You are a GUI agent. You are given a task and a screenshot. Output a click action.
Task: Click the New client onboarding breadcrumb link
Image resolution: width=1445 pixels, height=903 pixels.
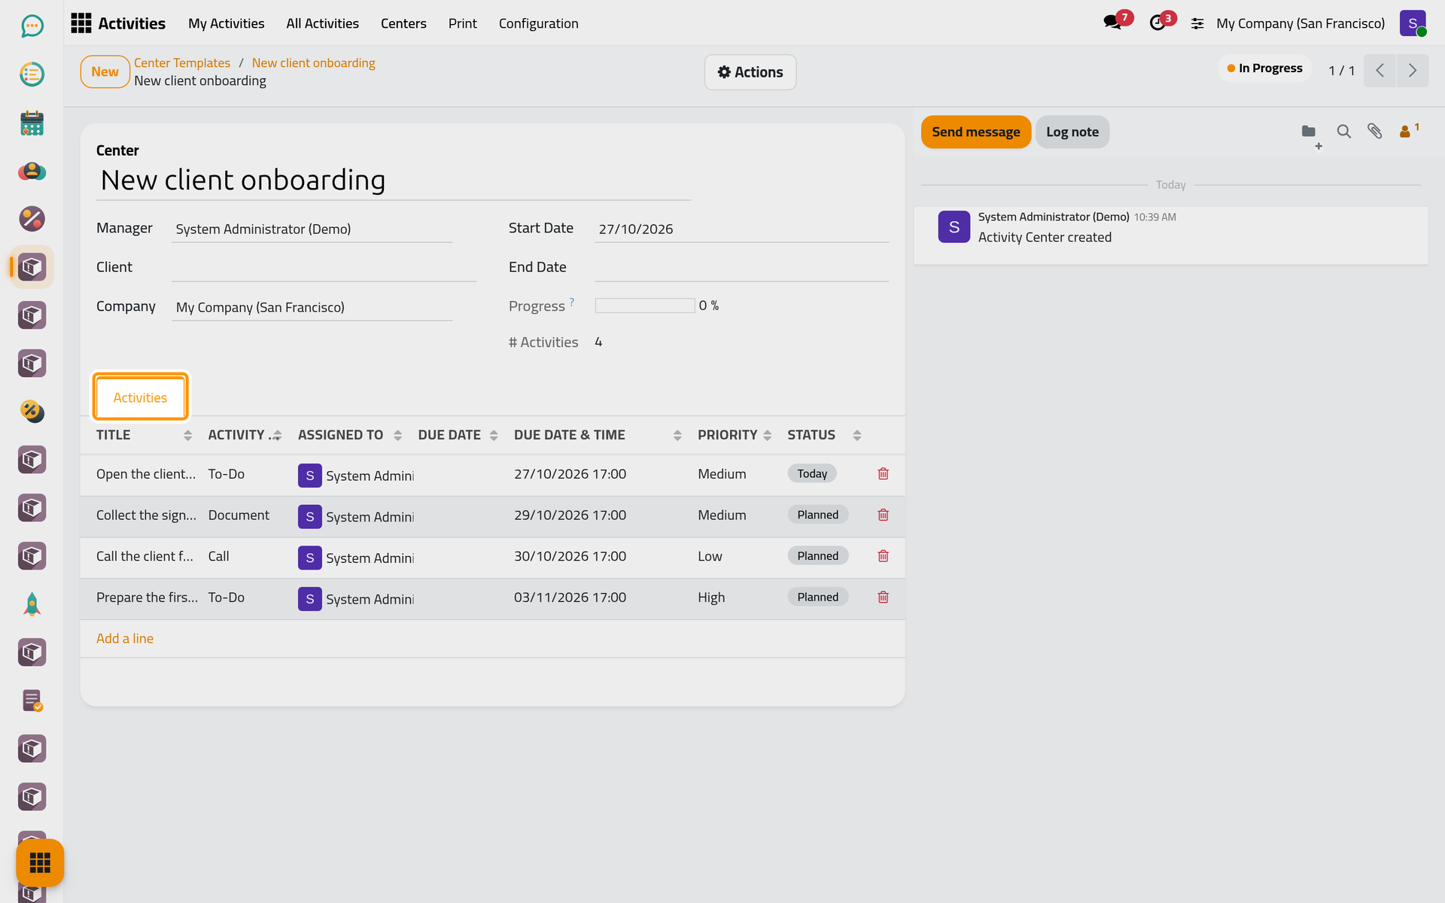click(313, 63)
